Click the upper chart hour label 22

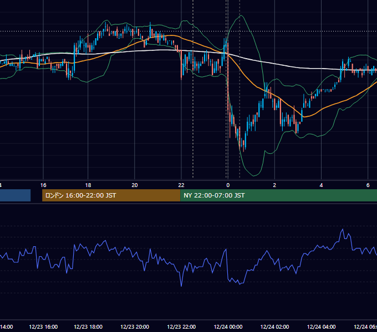pyautogui.click(x=181, y=185)
